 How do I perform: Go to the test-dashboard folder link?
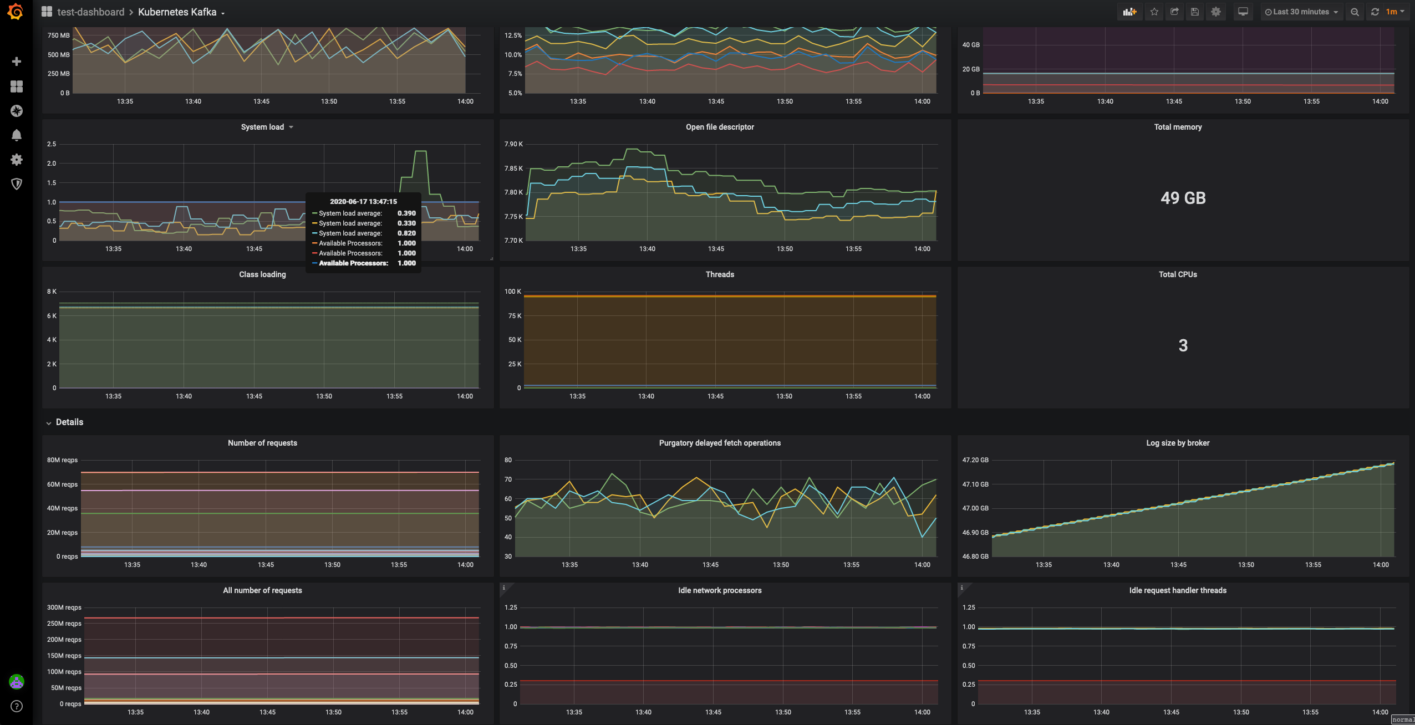[x=90, y=12]
